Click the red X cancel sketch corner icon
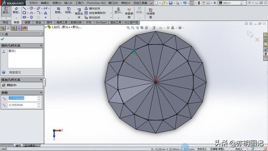Image resolution: width=268 pixels, height=151 pixels. [x=257, y=40]
